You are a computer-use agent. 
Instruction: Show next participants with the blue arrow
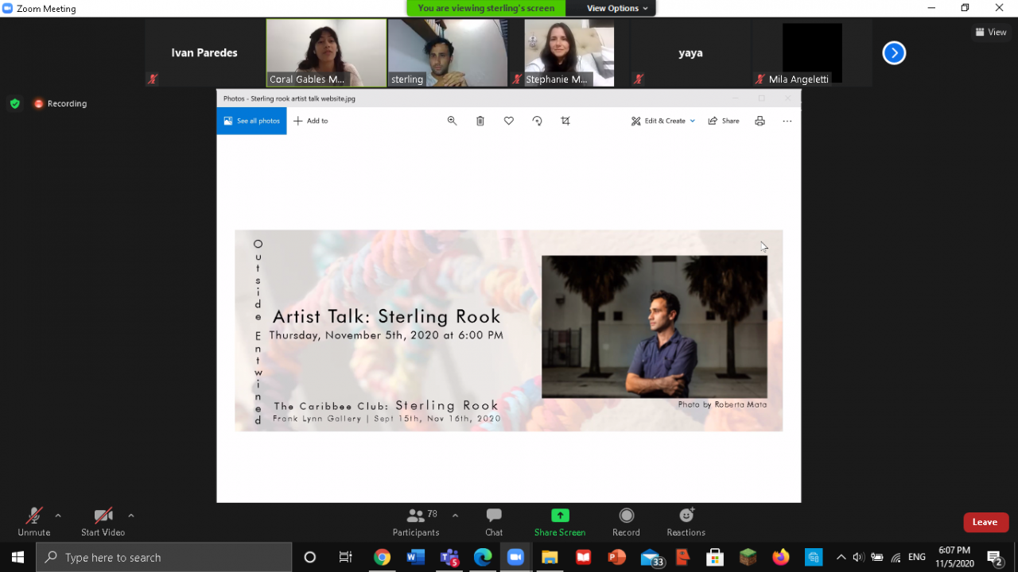(894, 53)
